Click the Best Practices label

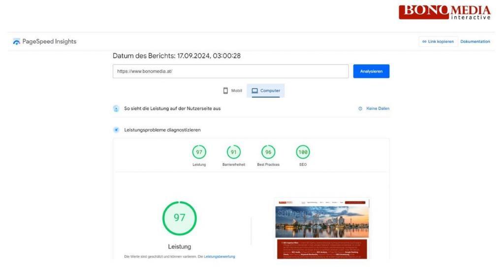pyautogui.click(x=268, y=164)
